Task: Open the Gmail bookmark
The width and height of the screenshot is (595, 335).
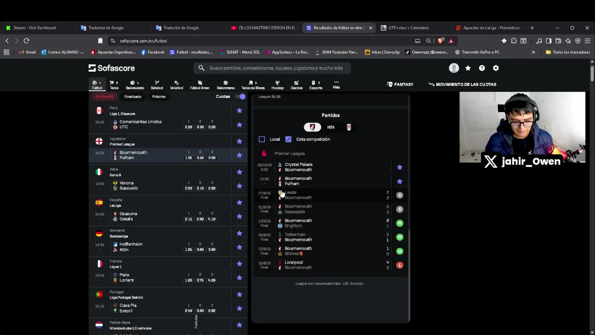Action: coord(27,52)
